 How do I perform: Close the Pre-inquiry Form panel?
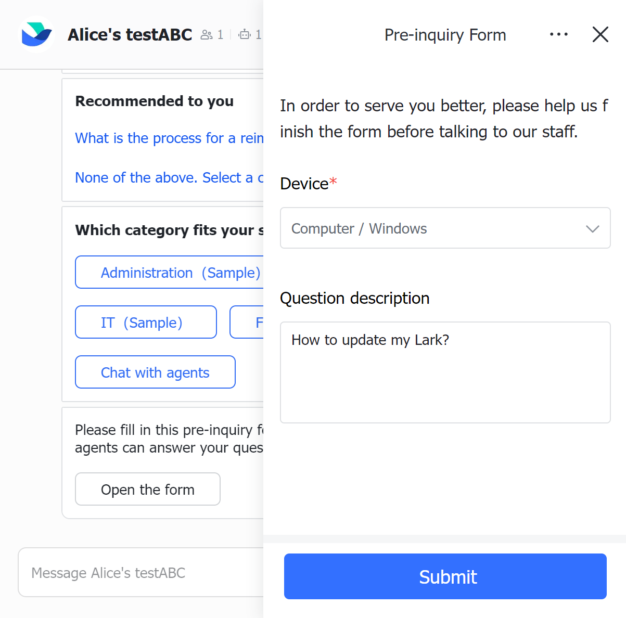tap(600, 34)
